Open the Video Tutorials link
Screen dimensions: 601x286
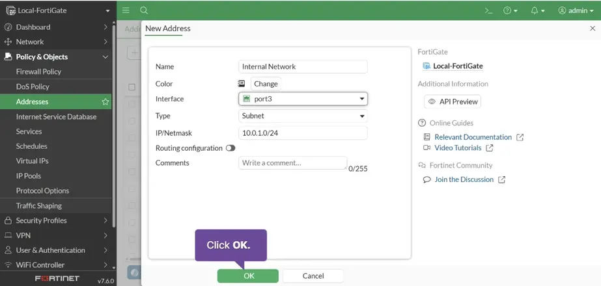pos(458,148)
